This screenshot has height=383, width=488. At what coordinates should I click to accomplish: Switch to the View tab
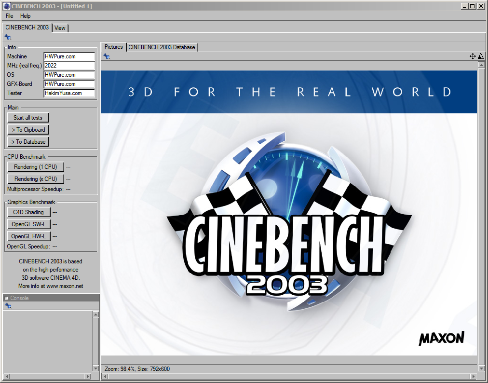[60, 28]
